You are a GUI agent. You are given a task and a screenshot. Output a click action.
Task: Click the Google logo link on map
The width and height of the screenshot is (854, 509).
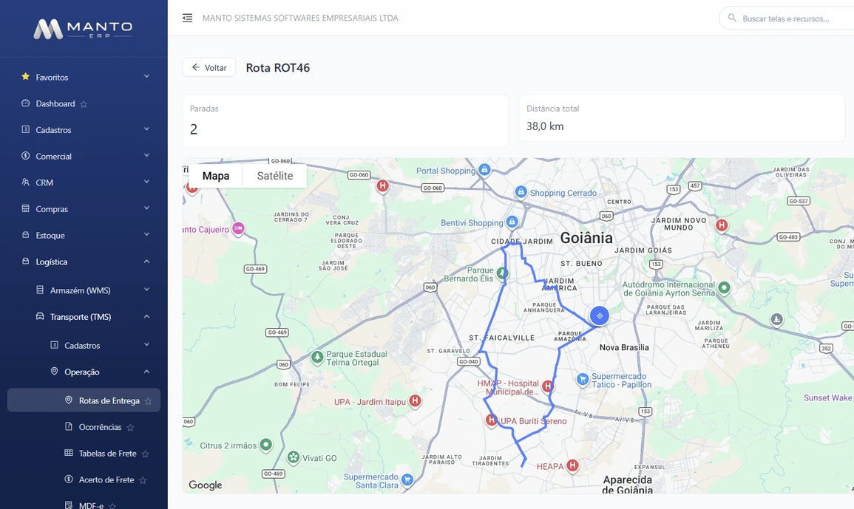(x=206, y=485)
